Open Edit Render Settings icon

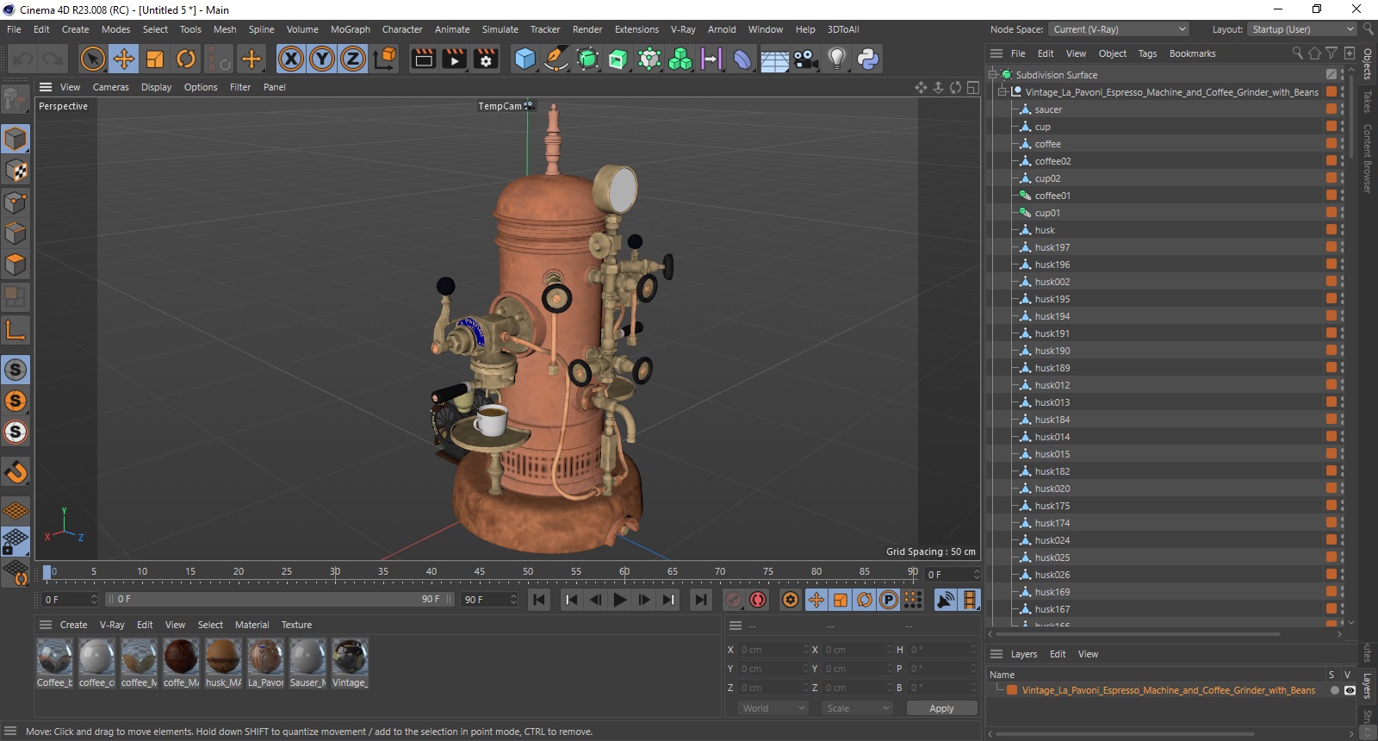tap(487, 59)
